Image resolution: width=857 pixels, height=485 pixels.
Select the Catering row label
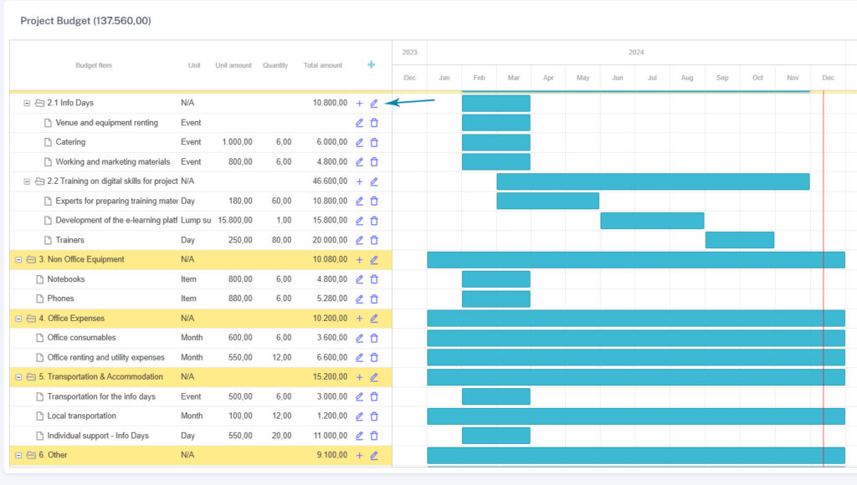click(70, 142)
